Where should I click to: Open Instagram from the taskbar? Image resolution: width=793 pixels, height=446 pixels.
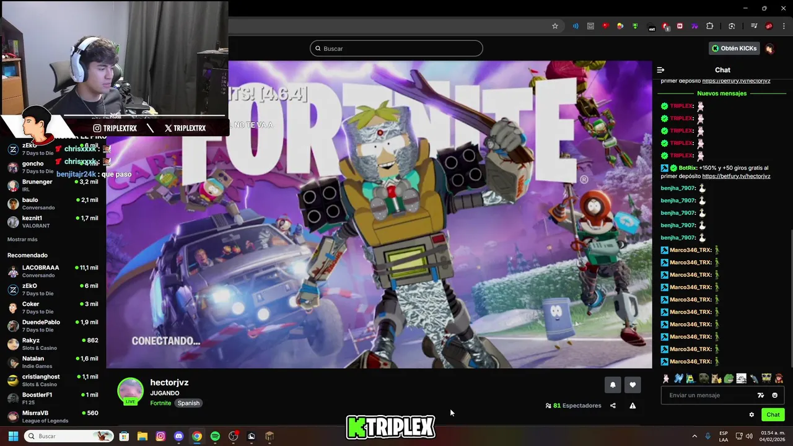click(x=160, y=436)
